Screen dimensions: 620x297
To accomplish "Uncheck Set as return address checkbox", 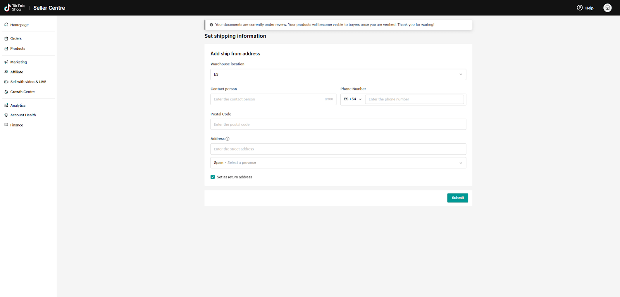I will pos(213,177).
